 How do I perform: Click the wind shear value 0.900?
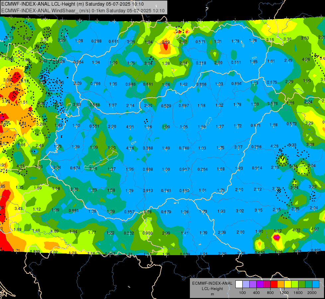coord(147,233)
